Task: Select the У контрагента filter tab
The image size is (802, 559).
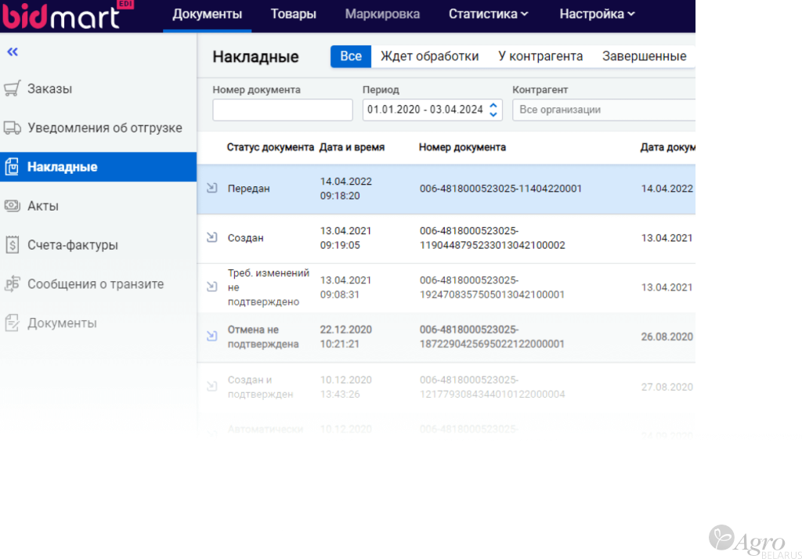Action: click(x=540, y=56)
